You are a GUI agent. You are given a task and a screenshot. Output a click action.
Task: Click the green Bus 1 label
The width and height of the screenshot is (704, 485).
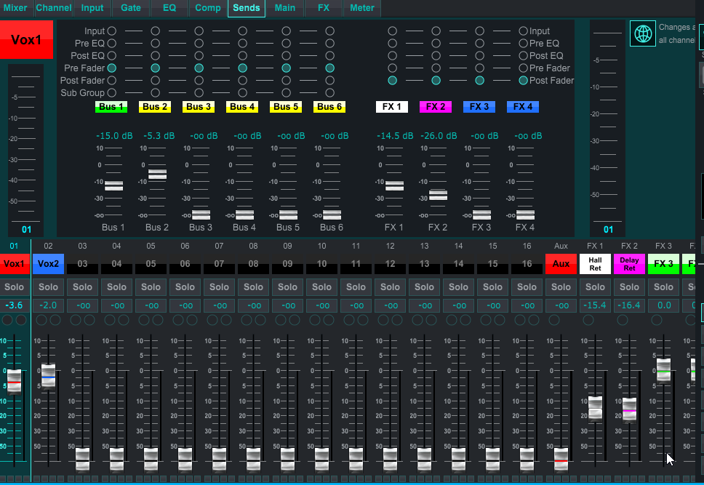111,107
